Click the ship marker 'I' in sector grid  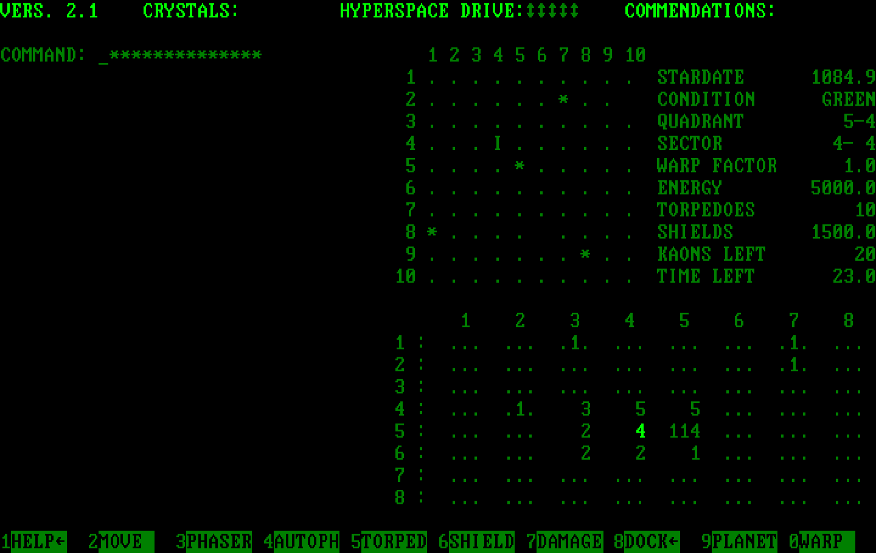[x=498, y=143]
